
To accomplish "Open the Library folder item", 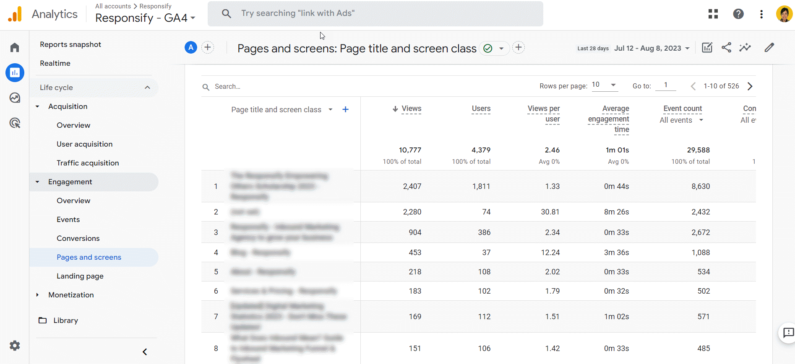I will pyautogui.click(x=58, y=320).
